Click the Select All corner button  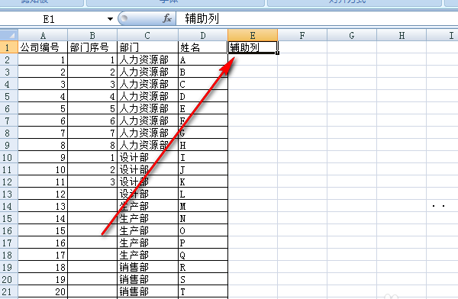pos(9,35)
